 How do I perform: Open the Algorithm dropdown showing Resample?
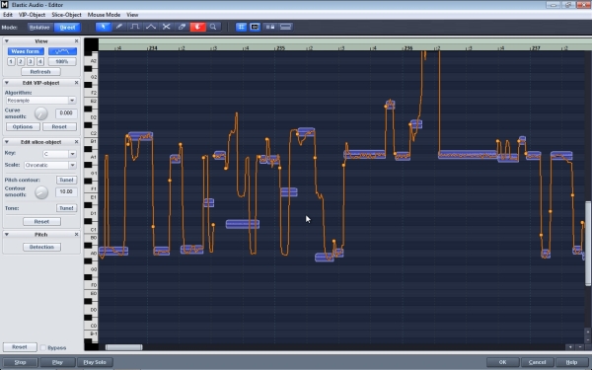click(x=40, y=101)
